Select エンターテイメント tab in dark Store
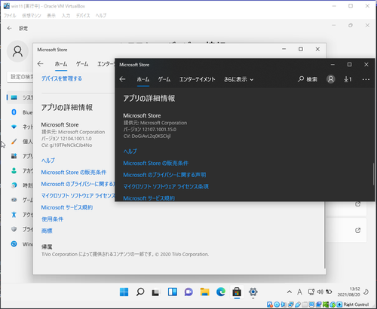 click(197, 79)
